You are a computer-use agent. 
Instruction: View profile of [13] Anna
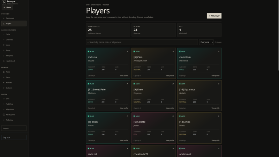[215, 141]
